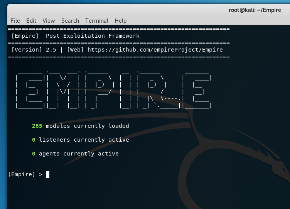Click the EMPIRE ASCII art banner
Viewport: 290px width, 209px height.
point(114,89)
